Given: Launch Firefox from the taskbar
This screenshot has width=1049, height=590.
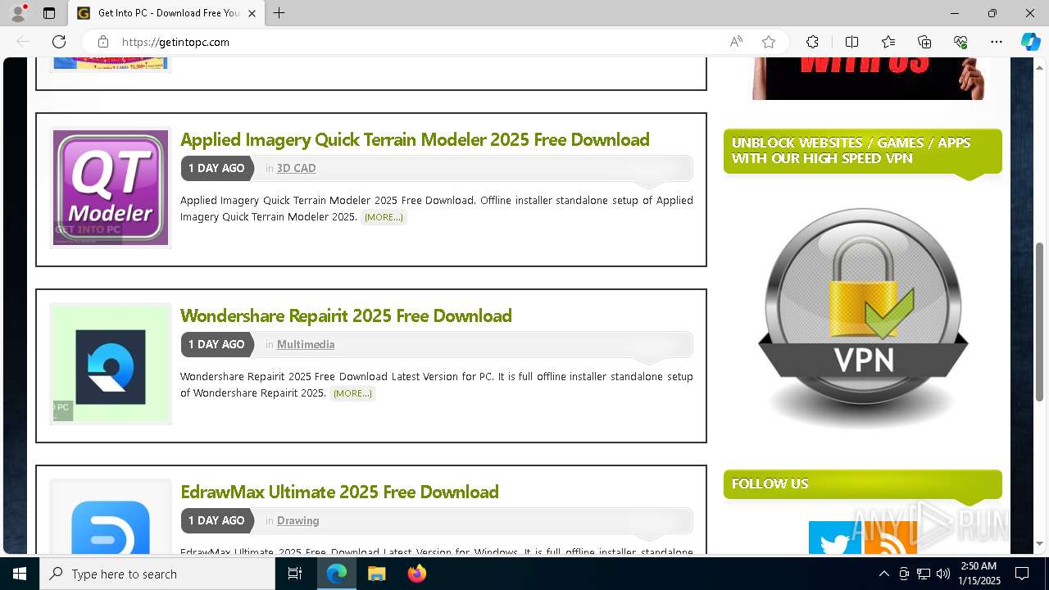Looking at the screenshot, I should click(417, 574).
